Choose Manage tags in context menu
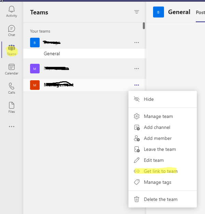205x214 pixels. coord(163,182)
